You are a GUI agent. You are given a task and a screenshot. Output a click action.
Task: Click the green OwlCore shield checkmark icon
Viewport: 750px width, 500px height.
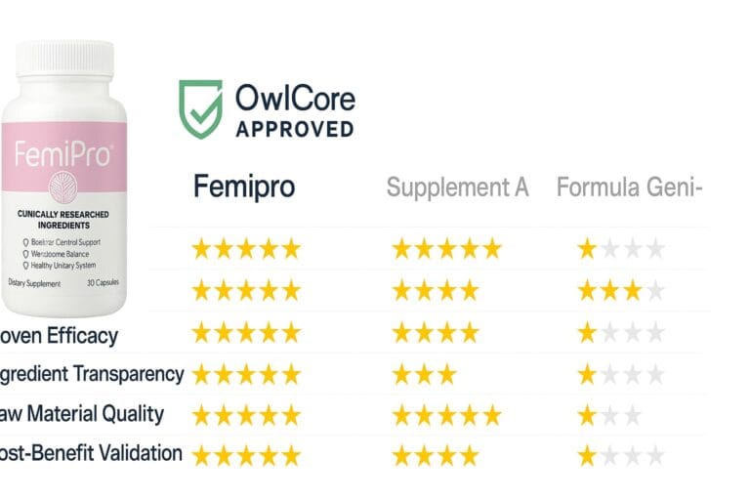[200, 108]
